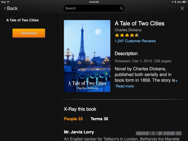Image resolution: width=188 pixels, height=141 pixels.
Task: Select the People 33 tab
Action: [x=73, y=119]
